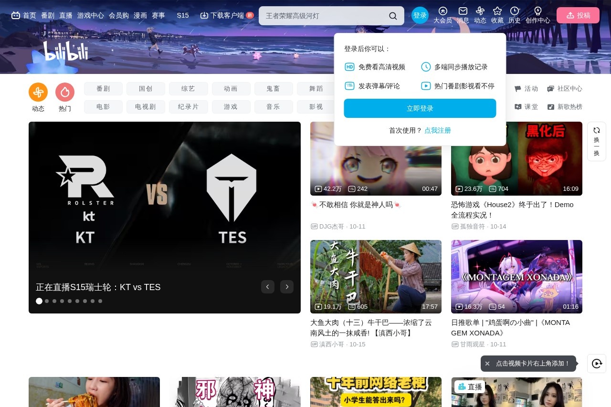The width and height of the screenshot is (611, 407).
Task: Select the 动态 clover icon in the sidebar
Action: coord(38,91)
